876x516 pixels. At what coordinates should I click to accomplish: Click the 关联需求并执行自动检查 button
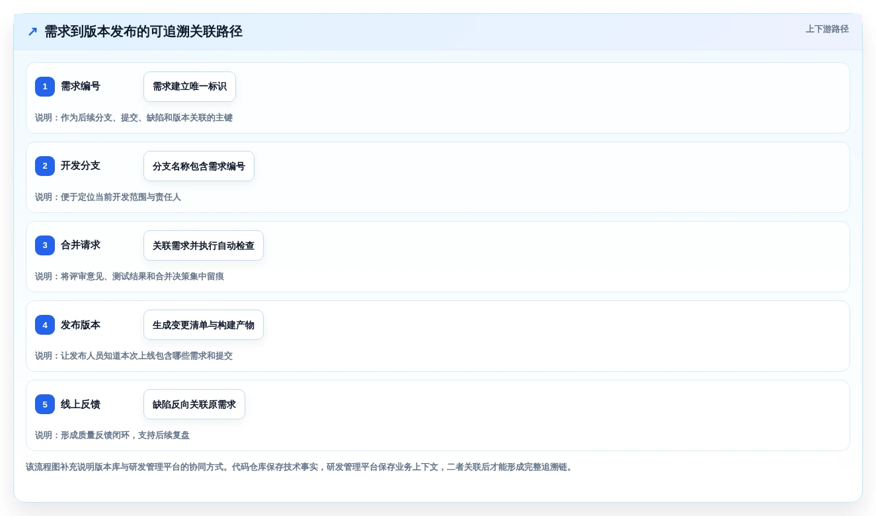coord(204,245)
